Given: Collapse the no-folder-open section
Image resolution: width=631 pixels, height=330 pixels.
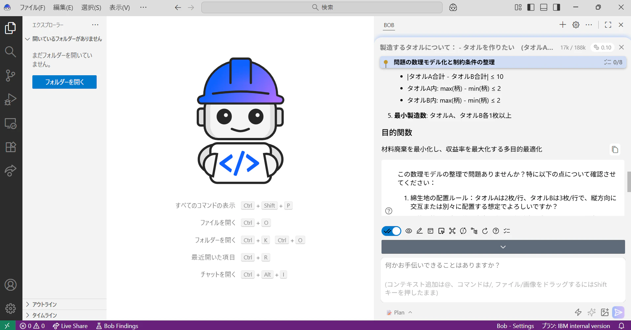Looking at the screenshot, I should tap(64, 39).
